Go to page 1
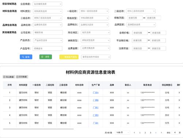 pos(140,133)
